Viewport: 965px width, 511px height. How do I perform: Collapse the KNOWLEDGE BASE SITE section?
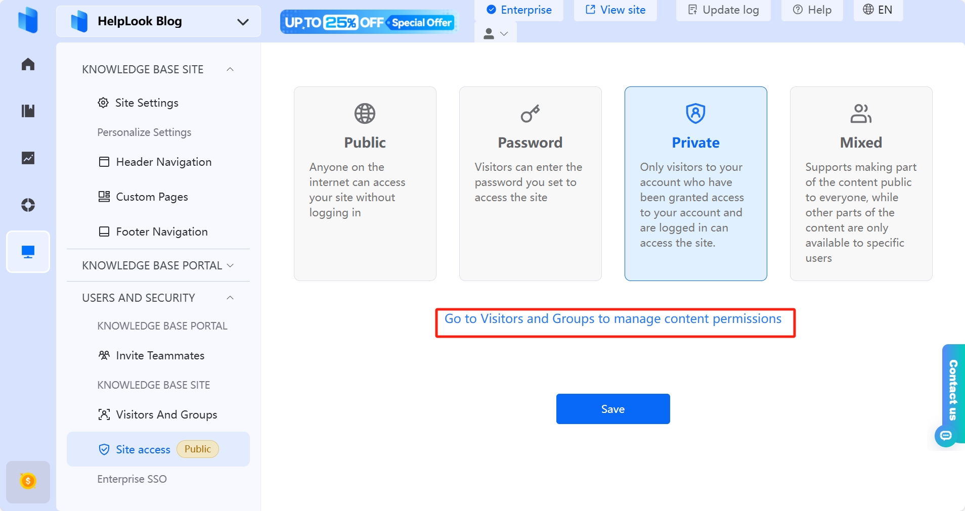pyautogui.click(x=230, y=69)
